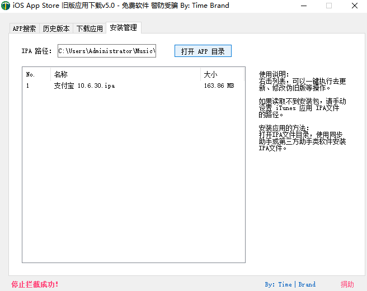Click the 打开 APP 目录 button
The image size is (367, 291).
pyautogui.click(x=203, y=51)
